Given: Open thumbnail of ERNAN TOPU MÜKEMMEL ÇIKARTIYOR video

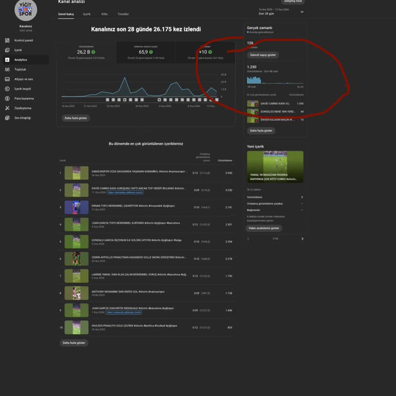Looking at the screenshot, I should pyautogui.click(x=76, y=207).
